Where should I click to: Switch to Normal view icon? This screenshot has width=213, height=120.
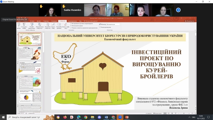[x=165, y=113]
